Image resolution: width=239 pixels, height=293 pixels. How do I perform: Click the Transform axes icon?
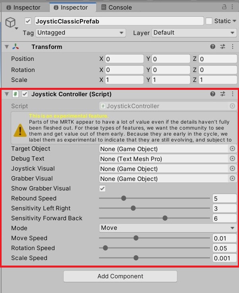16,47
